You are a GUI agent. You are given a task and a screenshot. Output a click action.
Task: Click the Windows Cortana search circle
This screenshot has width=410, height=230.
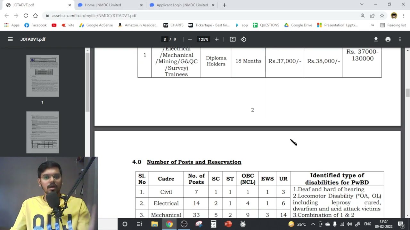point(125,224)
